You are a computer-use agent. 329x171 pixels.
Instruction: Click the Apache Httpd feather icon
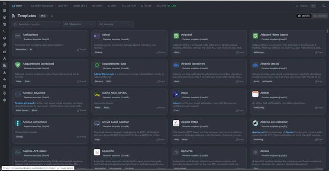coord(176,123)
